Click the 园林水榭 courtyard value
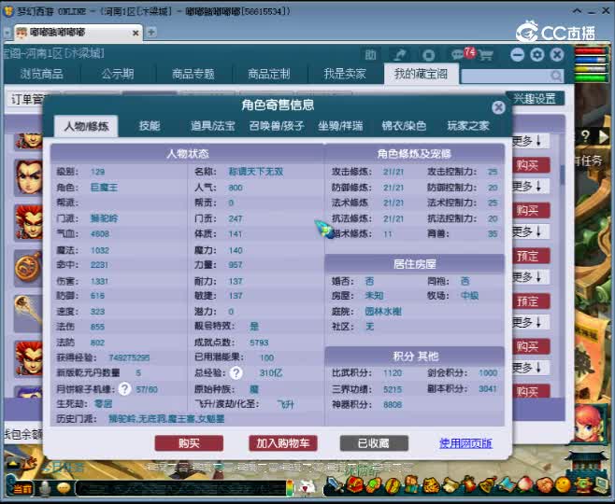 click(x=383, y=312)
